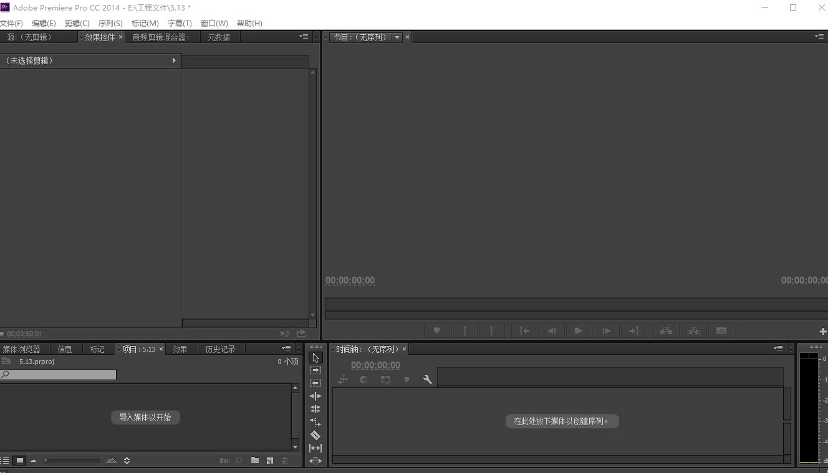828x473 pixels.
Task: Click the Mark In button
Action: [x=465, y=330]
